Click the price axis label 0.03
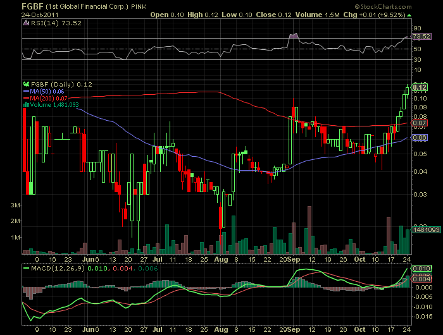 pyautogui.click(x=420, y=195)
